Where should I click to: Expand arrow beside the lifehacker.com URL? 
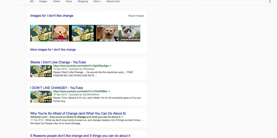click(122, 117)
